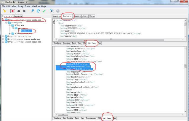This screenshot has height=121, width=189.
Task: Collapse the WebObjects folder node
Action: pyautogui.click(x=6, y=23)
